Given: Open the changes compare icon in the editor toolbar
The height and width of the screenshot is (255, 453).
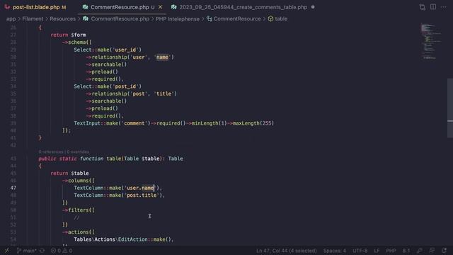Looking at the screenshot, I should tap(422, 7).
